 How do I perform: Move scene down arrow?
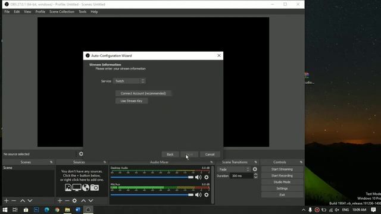[x=30, y=201]
